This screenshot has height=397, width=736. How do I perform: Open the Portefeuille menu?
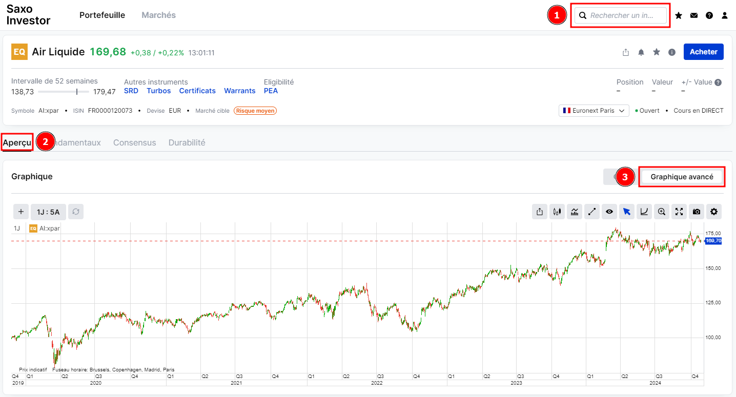click(103, 15)
